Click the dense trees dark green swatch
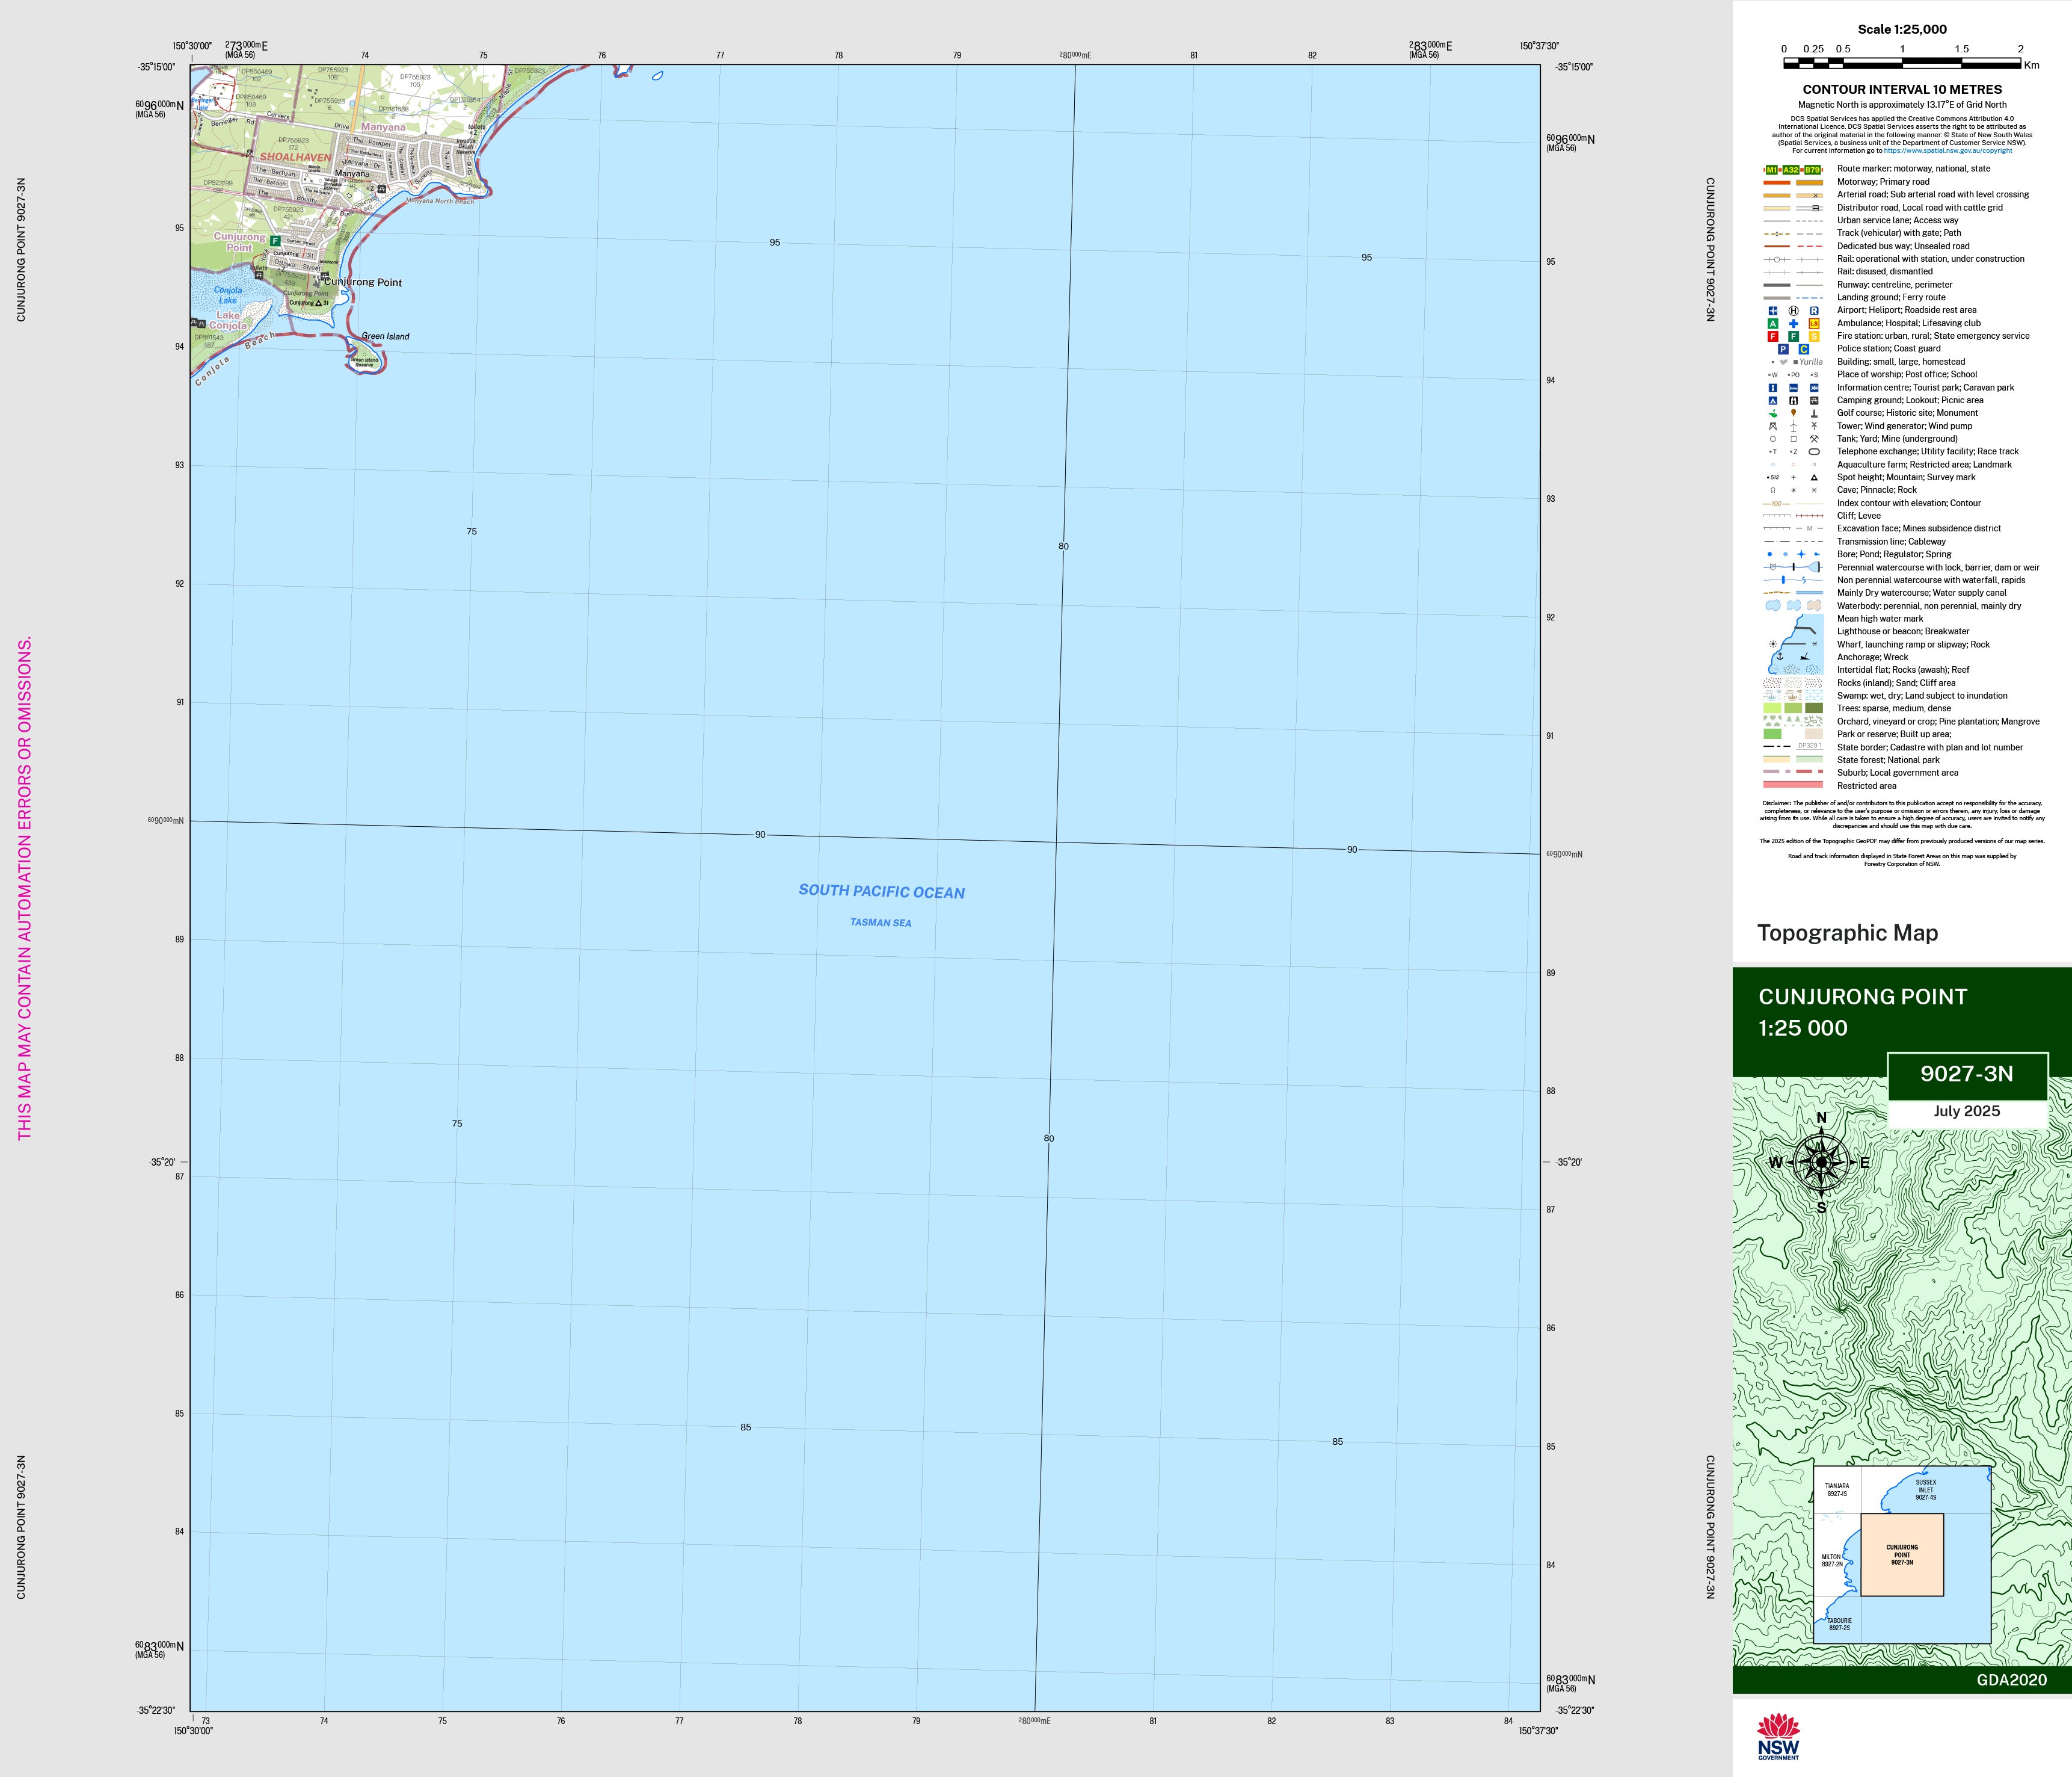 [x=1814, y=708]
